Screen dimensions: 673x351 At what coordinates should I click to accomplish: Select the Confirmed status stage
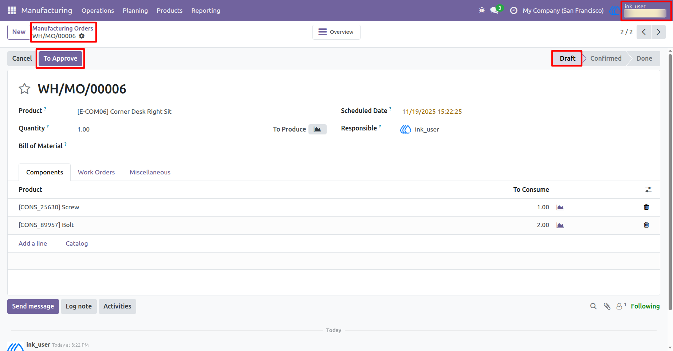click(606, 58)
